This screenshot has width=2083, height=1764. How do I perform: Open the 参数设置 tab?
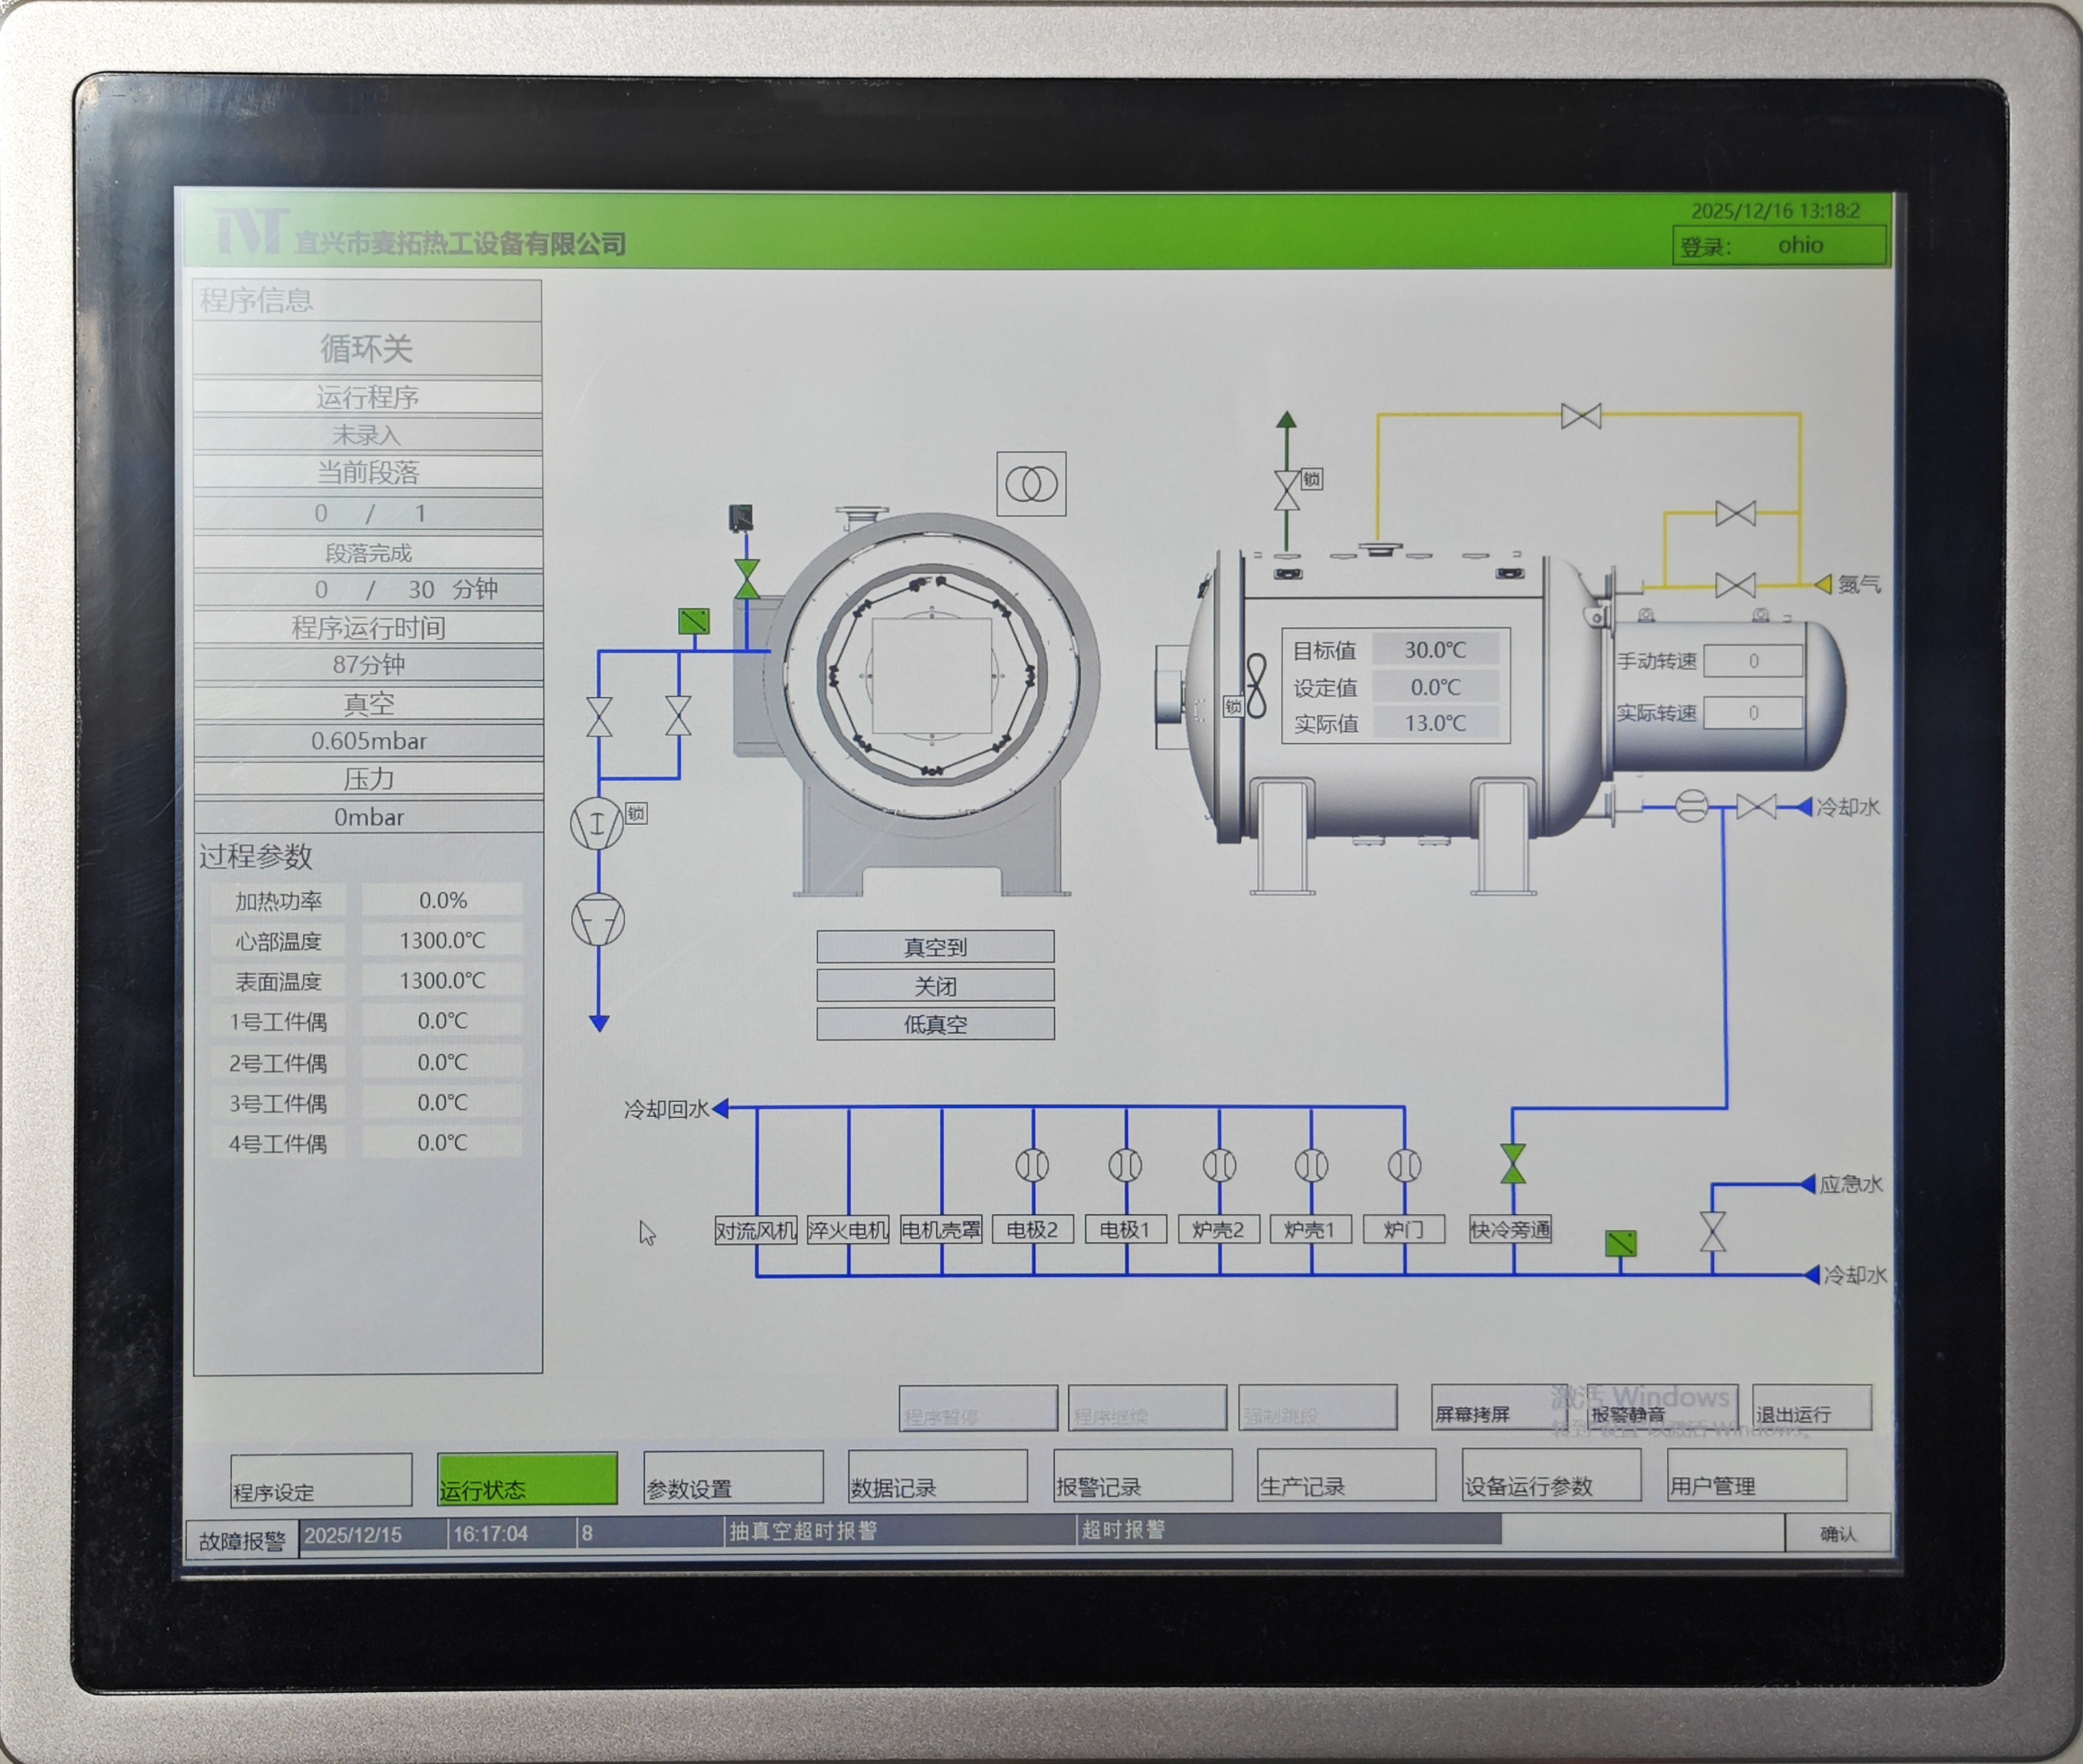733,1477
